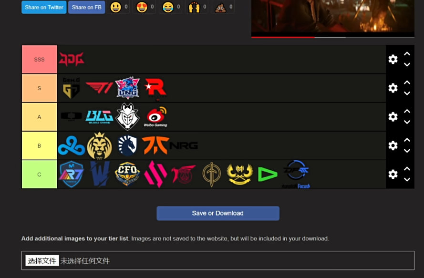Click the T1 team logo
Image resolution: width=424 pixels, height=278 pixels.
(x=99, y=88)
